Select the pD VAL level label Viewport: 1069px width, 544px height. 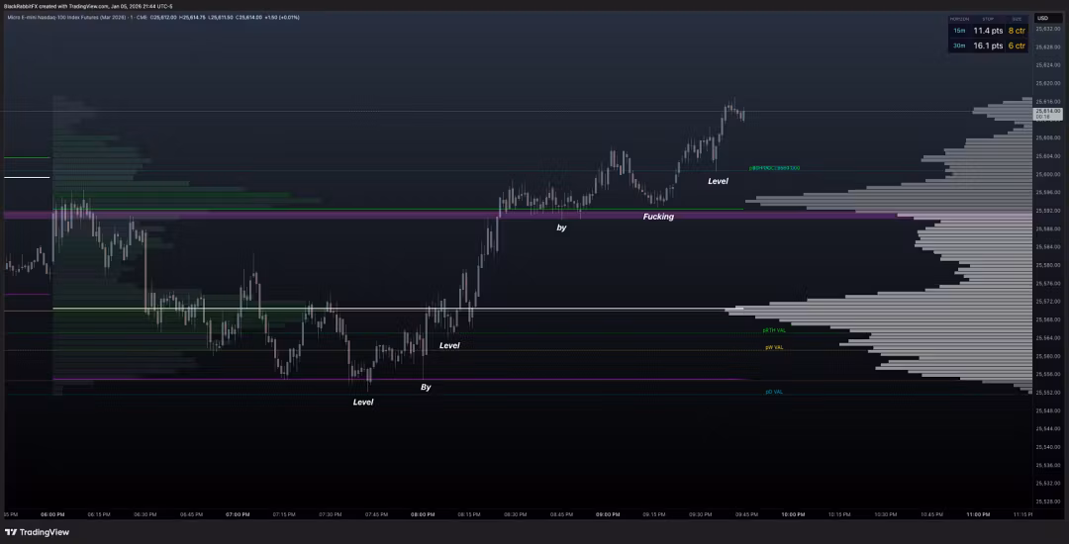point(774,392)
